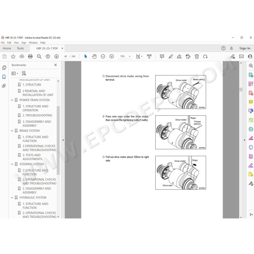Click the Save file icon

coord(4,56)
